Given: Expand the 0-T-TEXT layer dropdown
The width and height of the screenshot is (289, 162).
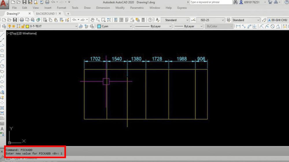Looking at the screenshot, I should tap(76, 26).
